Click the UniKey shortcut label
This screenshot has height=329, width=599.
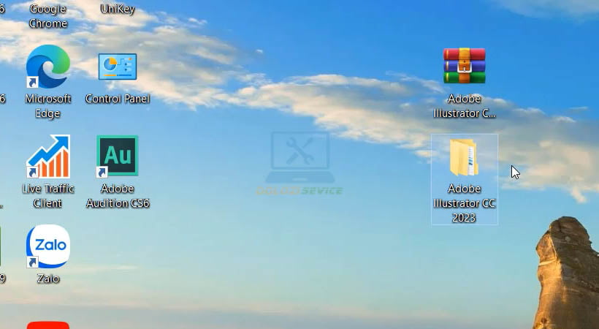click(118, 10)
